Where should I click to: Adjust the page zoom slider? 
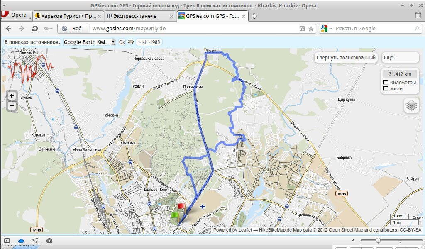coord(378,241)
